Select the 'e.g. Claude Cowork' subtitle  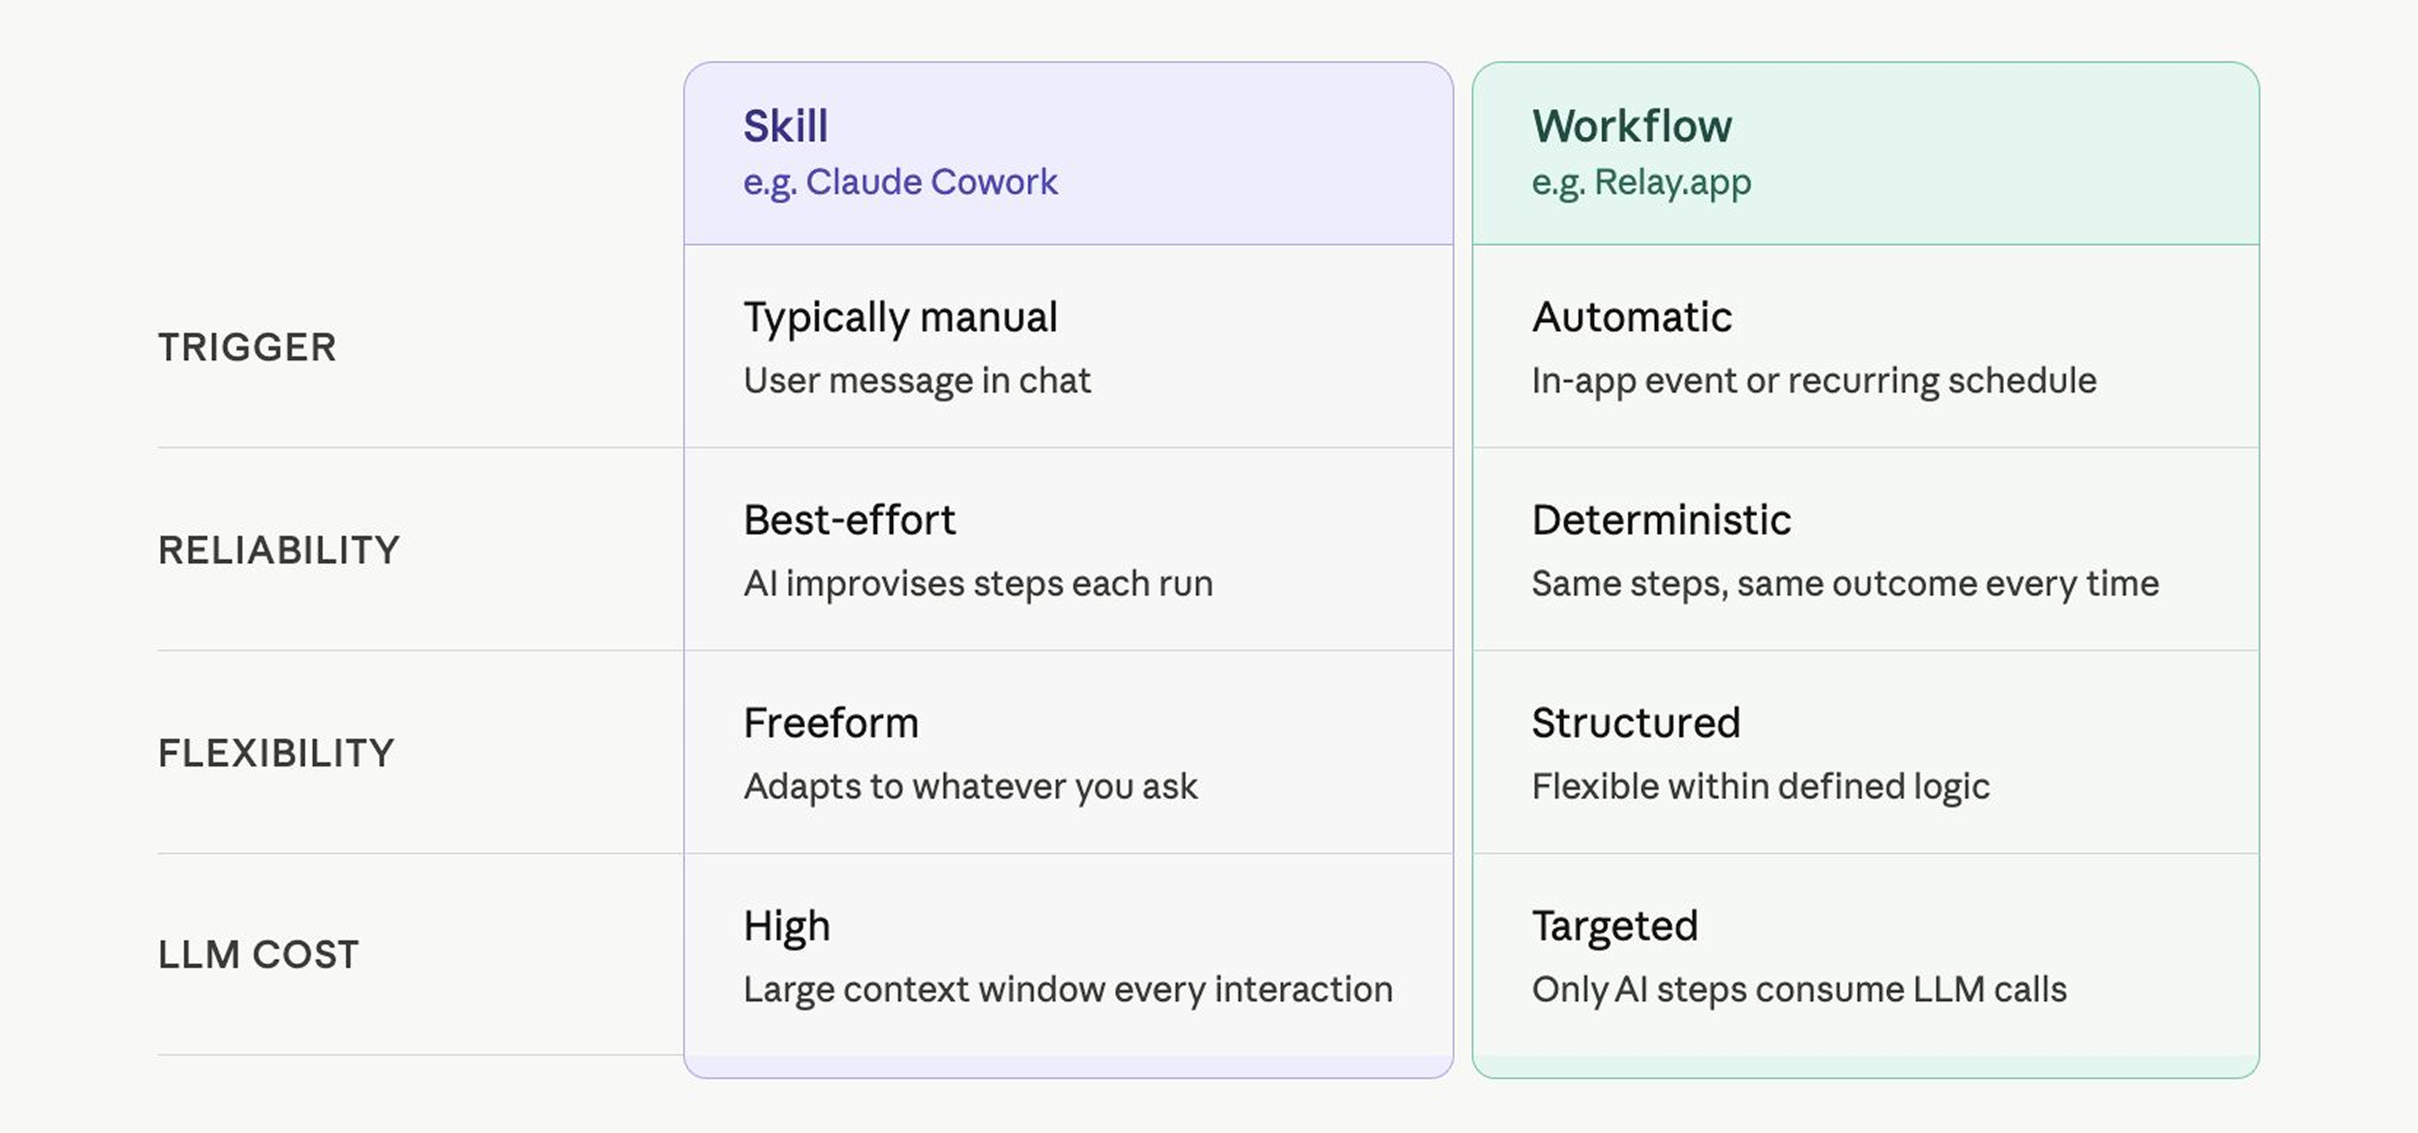click(900, 182)
